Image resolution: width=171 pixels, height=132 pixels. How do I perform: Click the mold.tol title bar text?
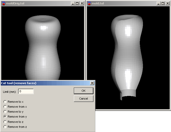(98, 3)
